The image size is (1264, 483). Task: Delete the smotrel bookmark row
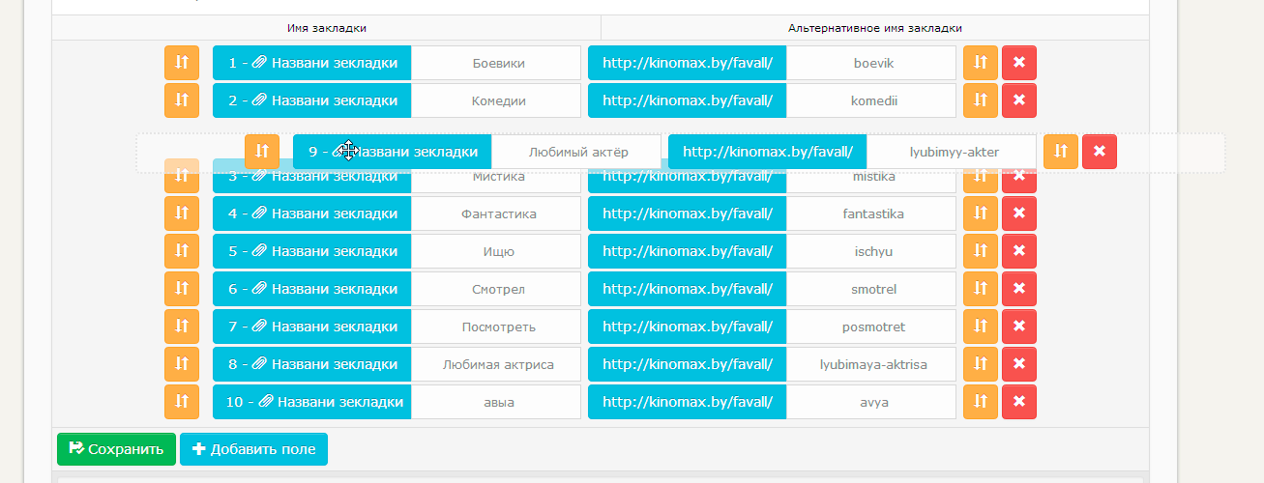pyautogui.click(x=1018, y=289)
